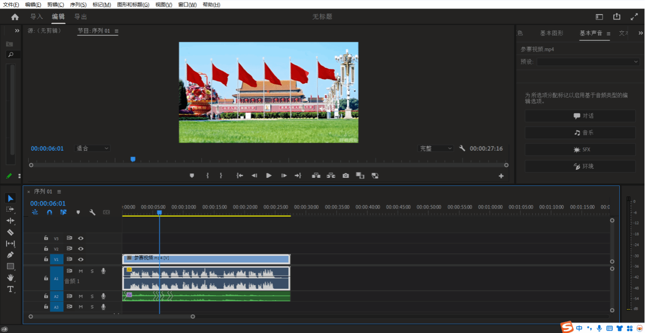
Task: Switch to the 导出 tab
Action: click(81, 17)
